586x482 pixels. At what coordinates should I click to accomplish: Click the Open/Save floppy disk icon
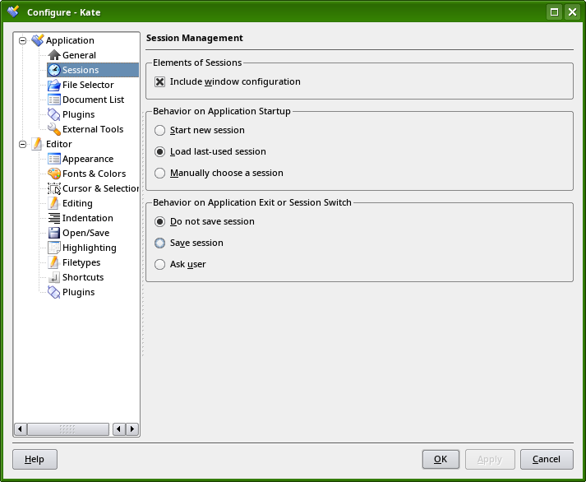(x=54, y=233)
